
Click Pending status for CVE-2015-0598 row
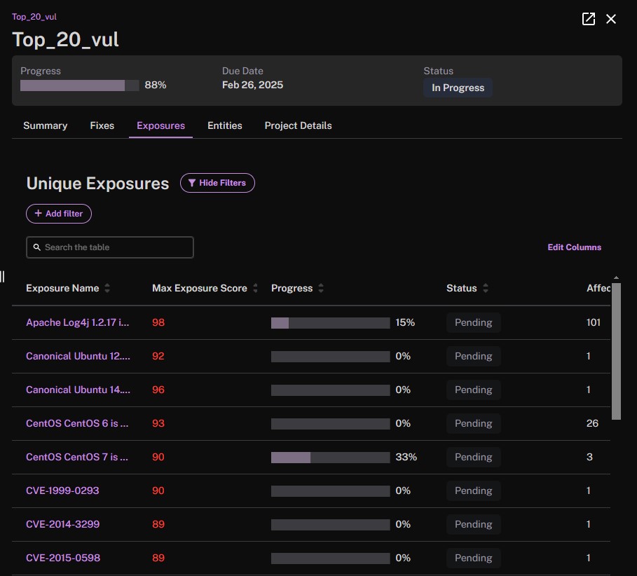pyautogui.click(x=473, y=558)
